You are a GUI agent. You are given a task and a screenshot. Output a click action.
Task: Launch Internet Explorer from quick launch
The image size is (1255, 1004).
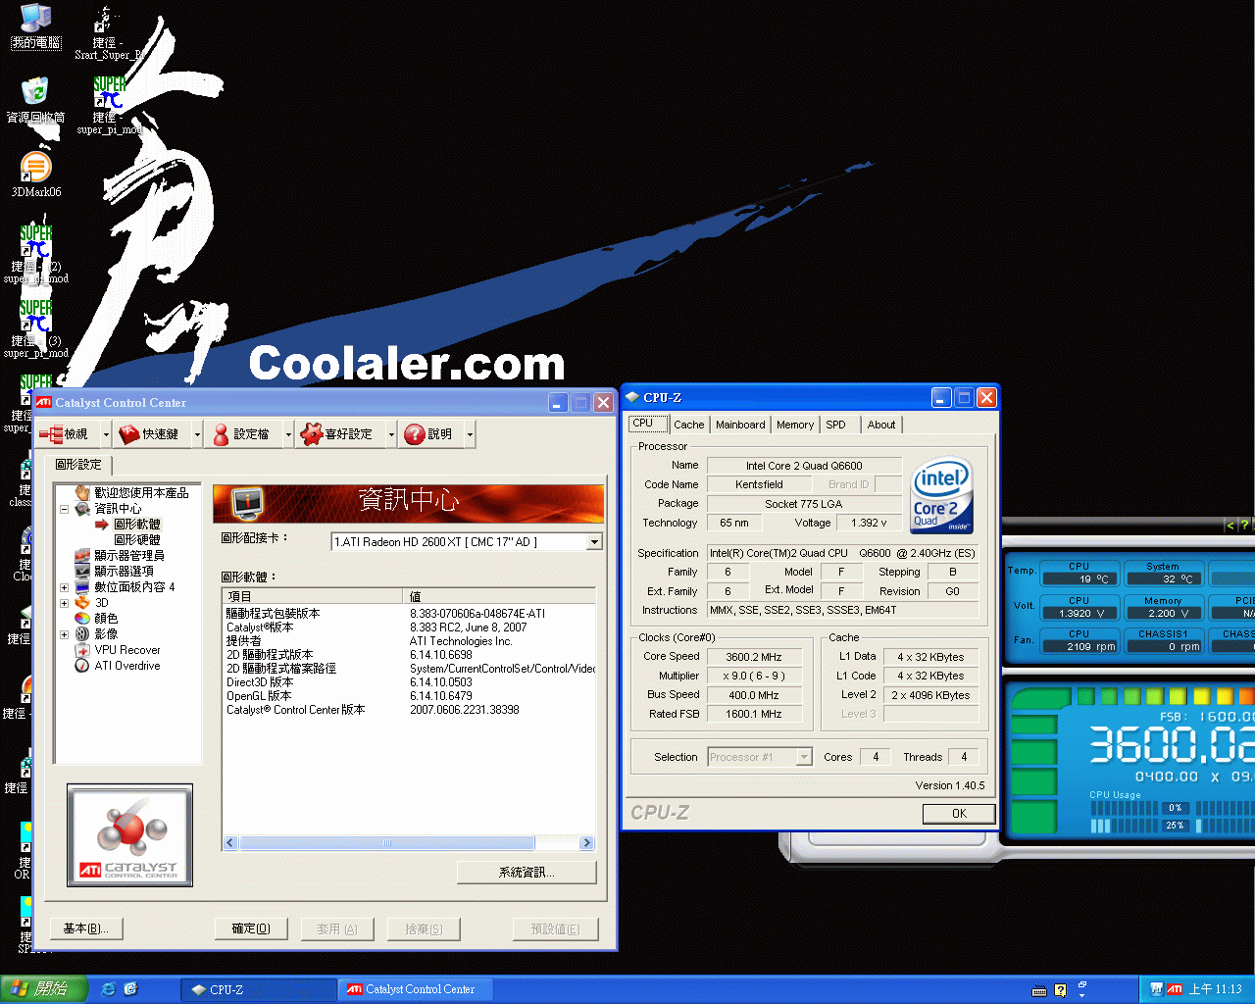click(x=109, y=989)
